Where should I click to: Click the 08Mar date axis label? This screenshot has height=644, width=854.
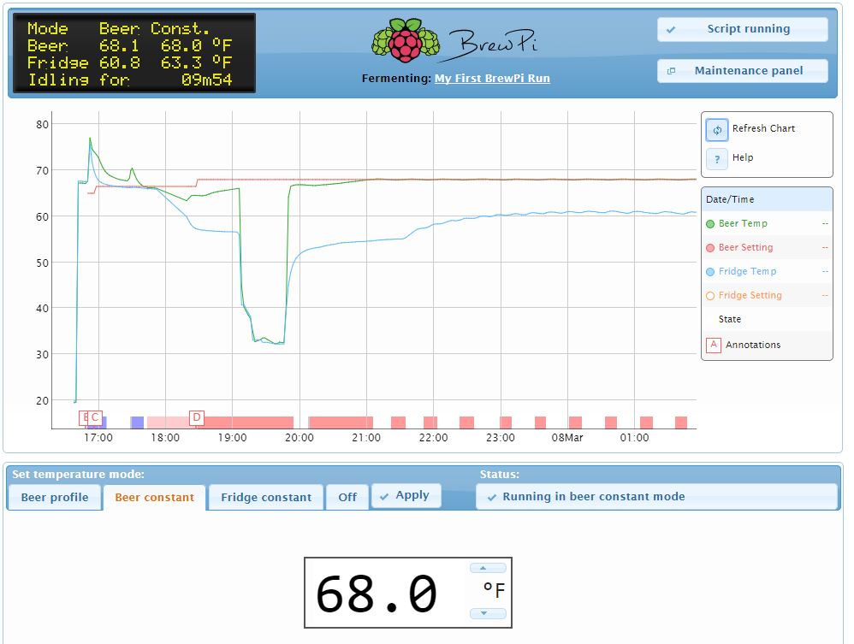[x=567, y=438]
